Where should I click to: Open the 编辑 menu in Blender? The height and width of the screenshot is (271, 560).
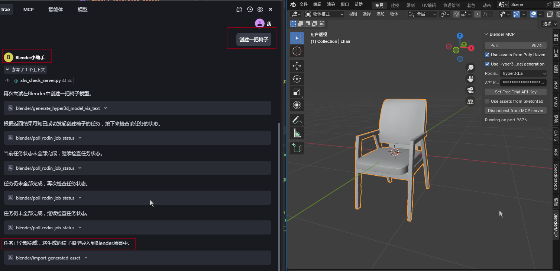(x=317, y=4)
